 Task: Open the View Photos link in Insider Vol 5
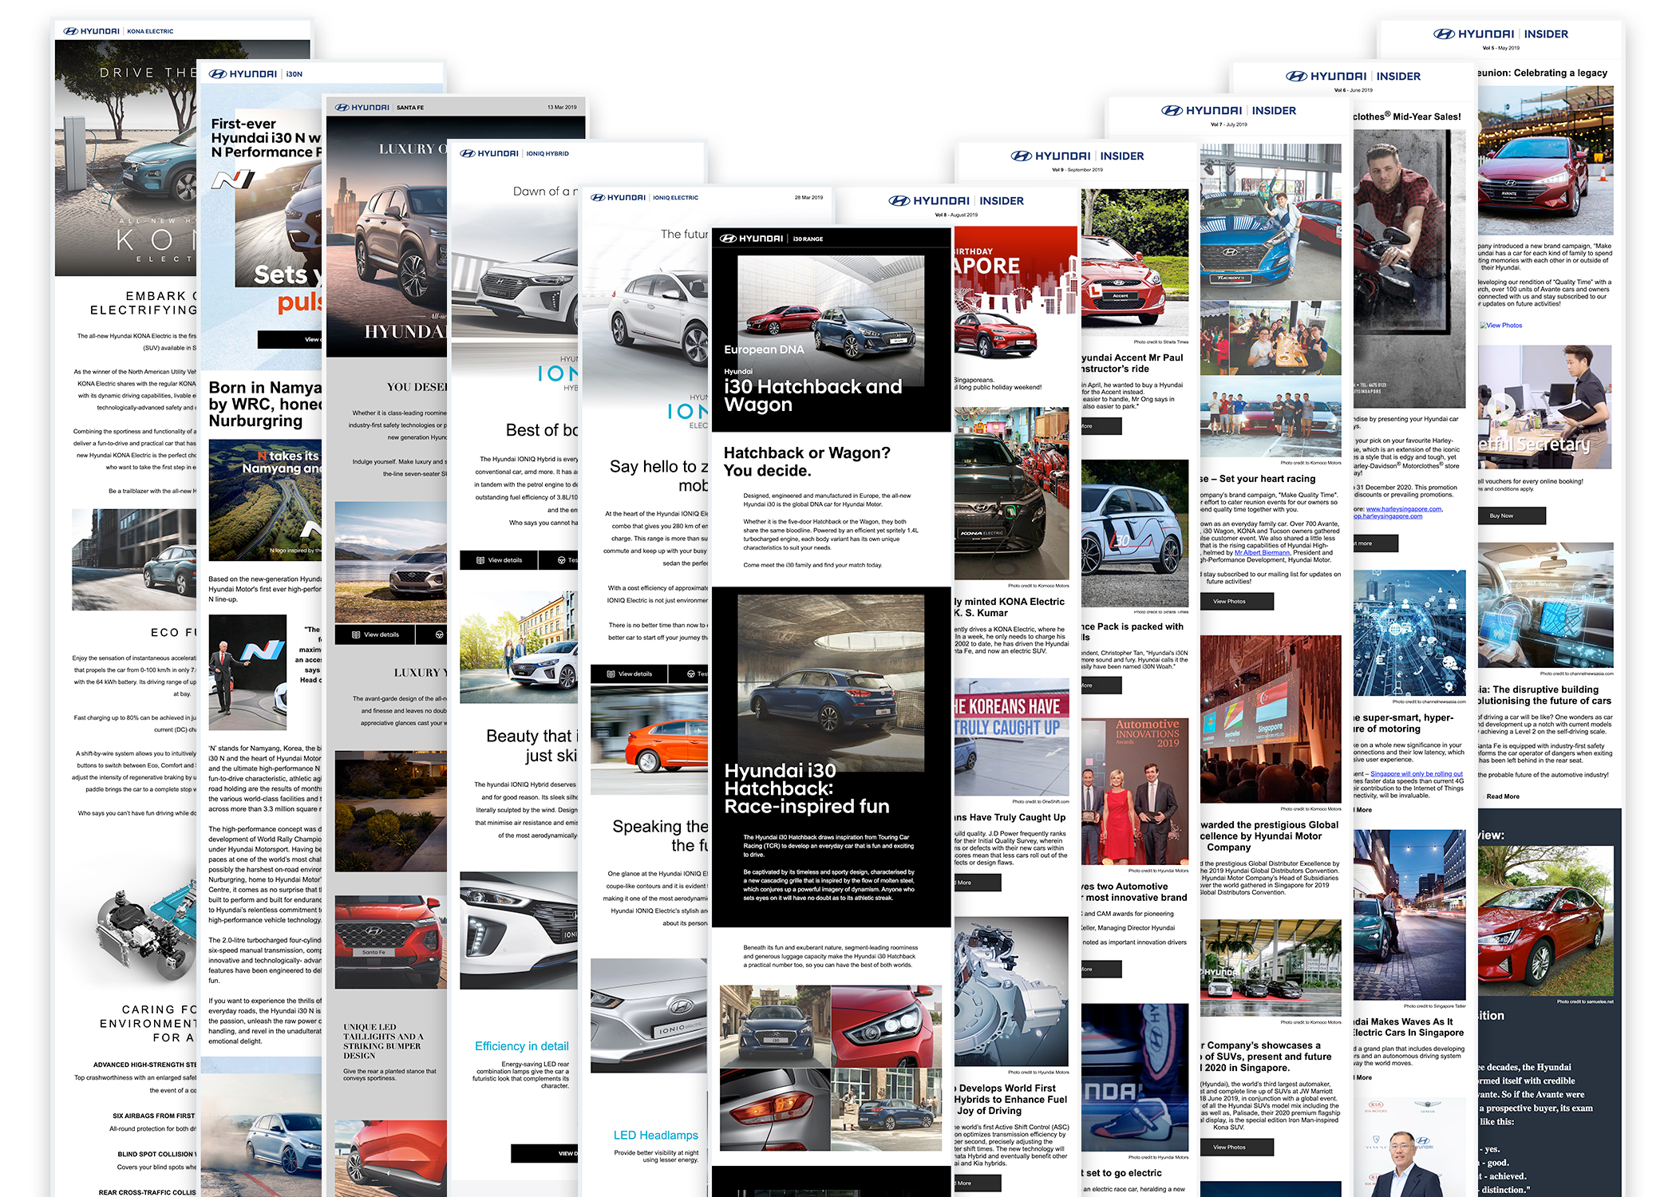click(1501, 326)
